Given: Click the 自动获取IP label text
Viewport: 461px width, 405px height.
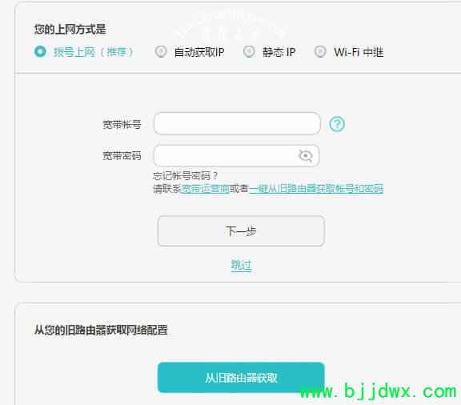Looking at the screenshot, I should (199, 52).
